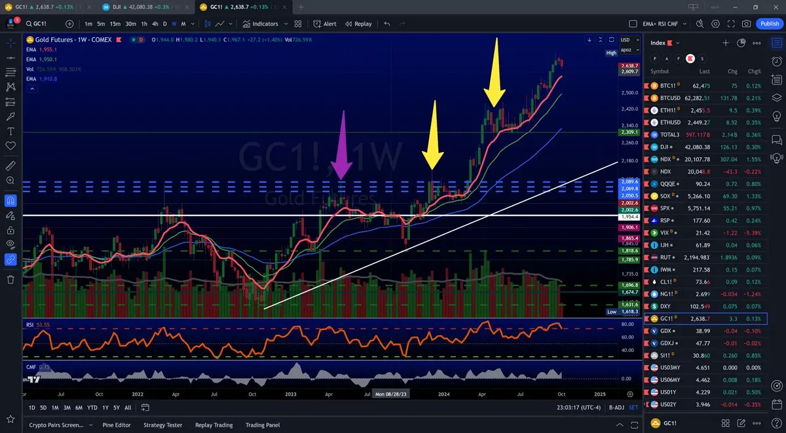
Task: Toggle stay in drawing mode
Action: [10, 215]
